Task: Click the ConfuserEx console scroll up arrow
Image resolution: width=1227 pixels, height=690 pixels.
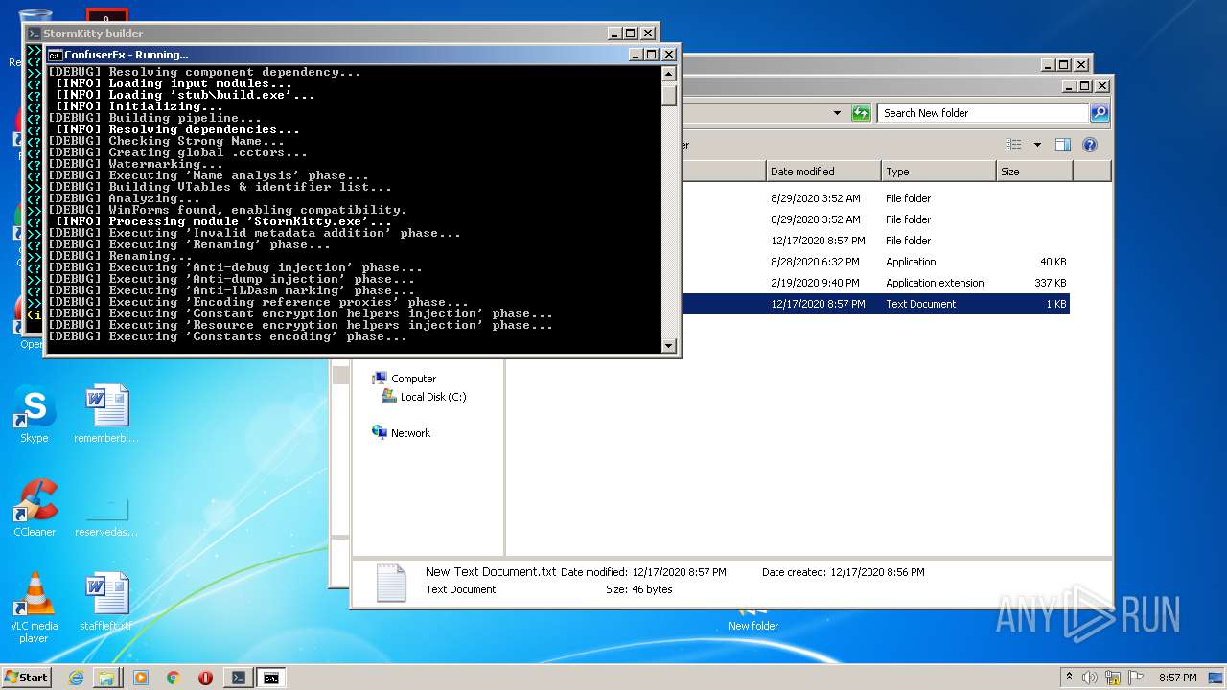Action: pyautogui.click(x=669, y=73)
